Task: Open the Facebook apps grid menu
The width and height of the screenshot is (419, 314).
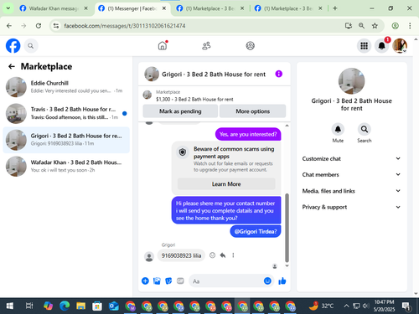Action: tap(364, 46)
